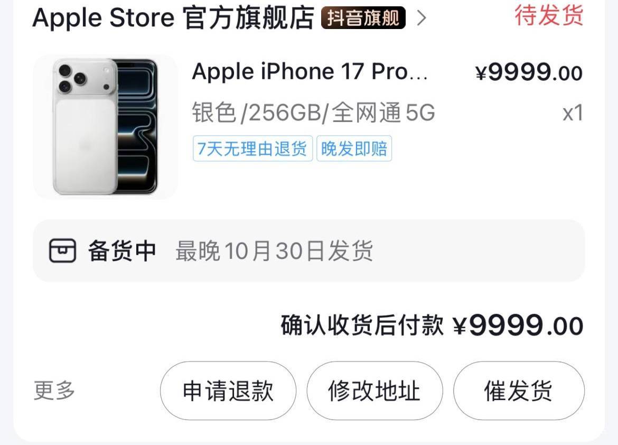The height and width of the screenshot is (445, 618).
Task: Click the 催发货 button
Action: [x=519, y=391]
